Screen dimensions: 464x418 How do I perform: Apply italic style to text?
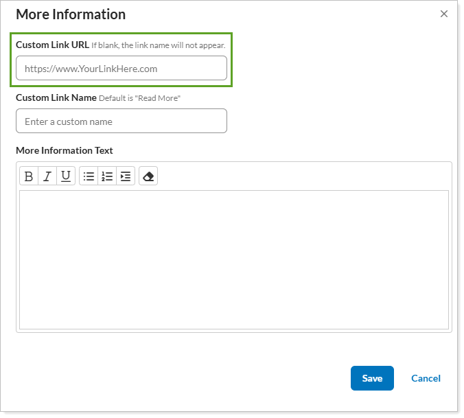click(47, 176)
